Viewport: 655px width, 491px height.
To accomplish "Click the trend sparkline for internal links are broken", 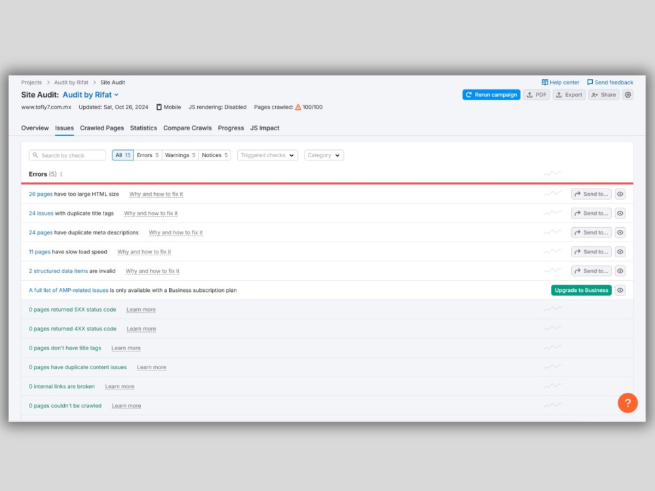I will 552,386.
